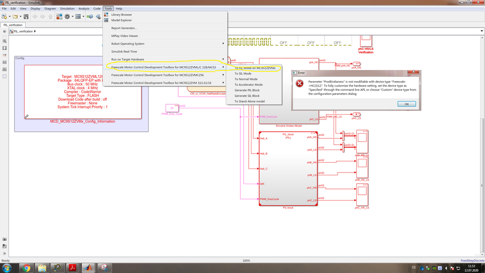Click the New Model toolbar icon
Viewport: 485px width, 273px height.
[4, 17]
